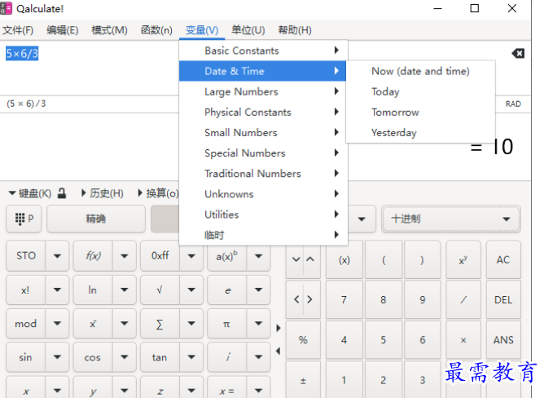The width and height of the screenshot is (544, 398).
Task: Toggle exact mode 精确 button
Action: [96, 219]
